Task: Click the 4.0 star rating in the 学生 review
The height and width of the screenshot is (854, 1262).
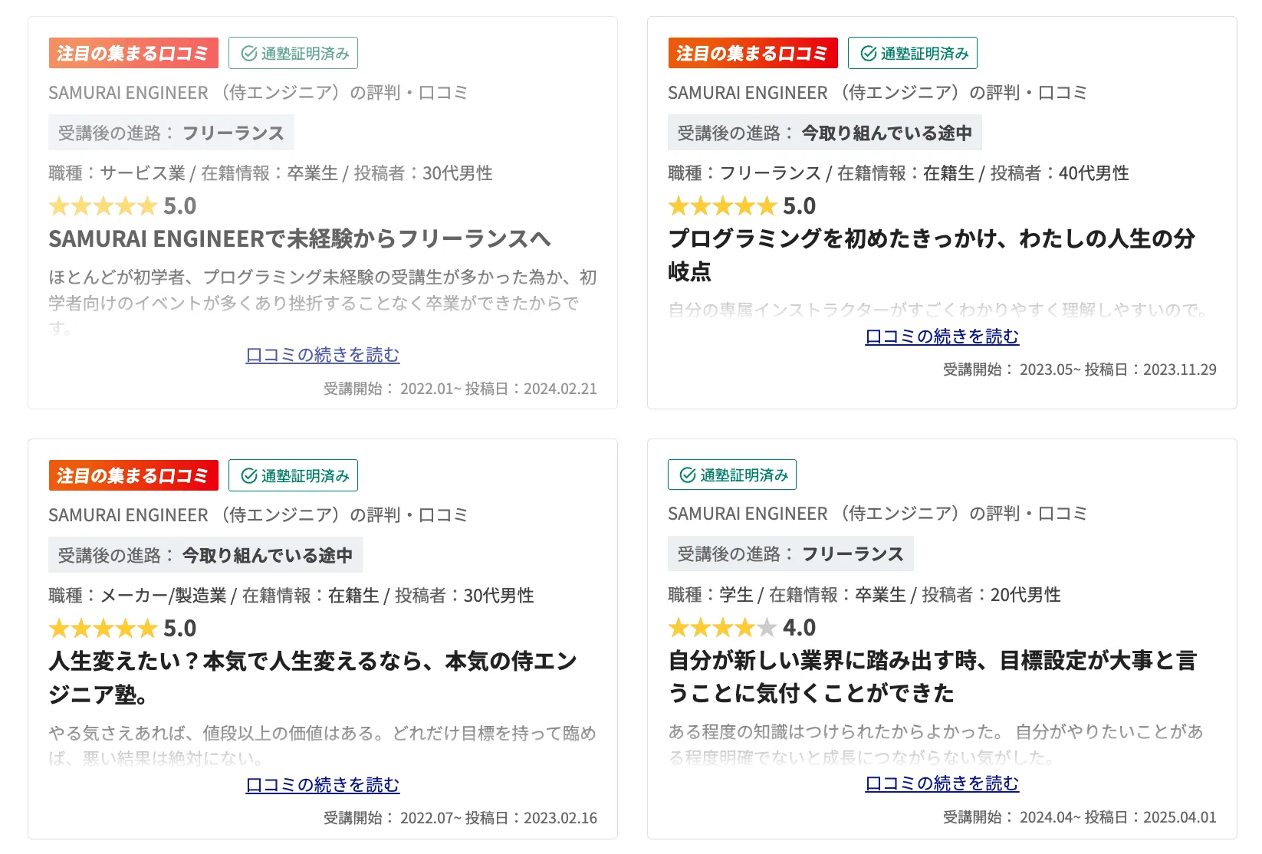Action: [742, 628]
